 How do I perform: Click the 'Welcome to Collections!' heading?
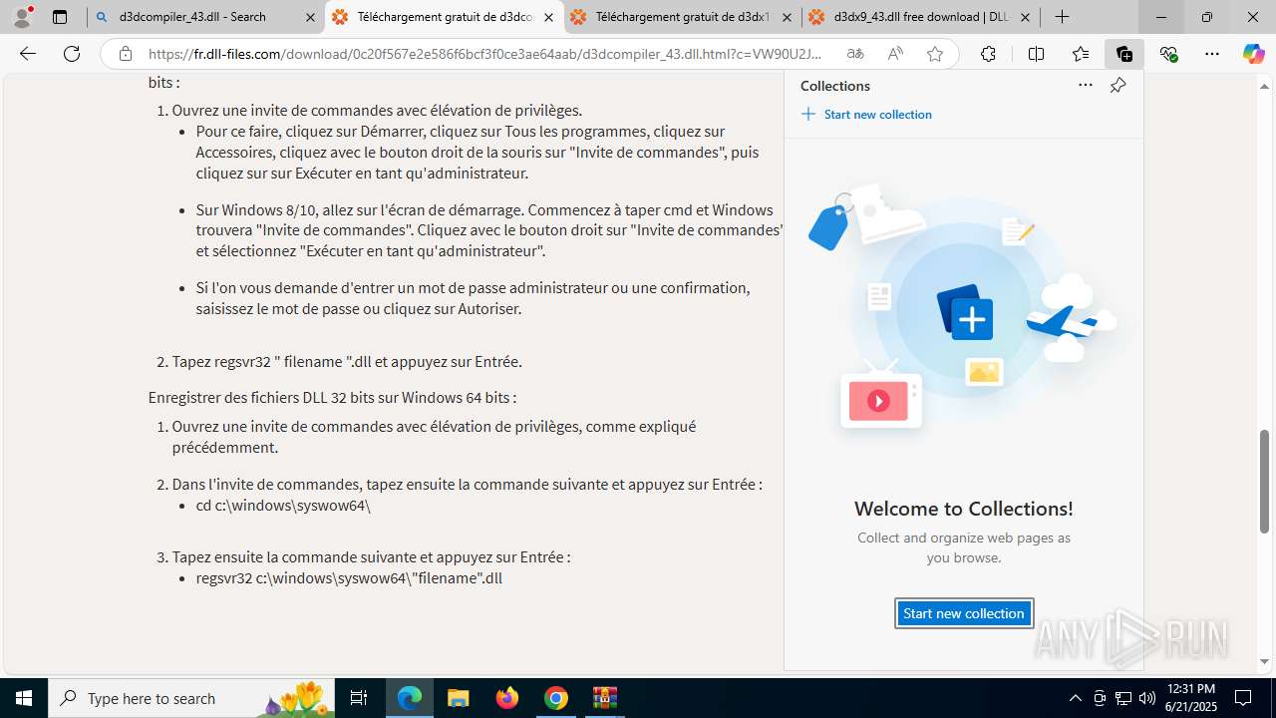(x=964, y=509)
